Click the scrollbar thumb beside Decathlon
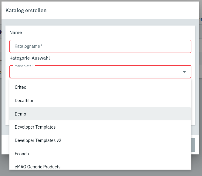The image size is (202, 176). coord(191,102)
